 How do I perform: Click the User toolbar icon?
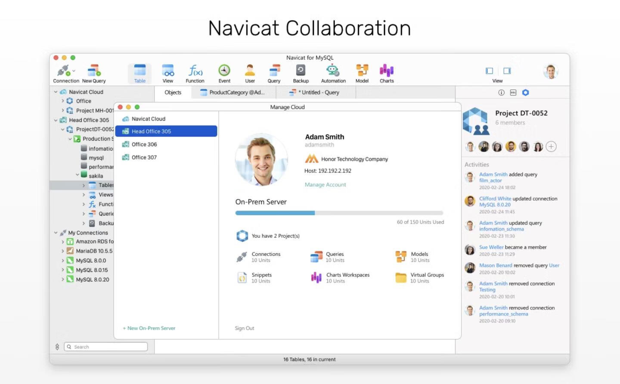click(250, 70)
